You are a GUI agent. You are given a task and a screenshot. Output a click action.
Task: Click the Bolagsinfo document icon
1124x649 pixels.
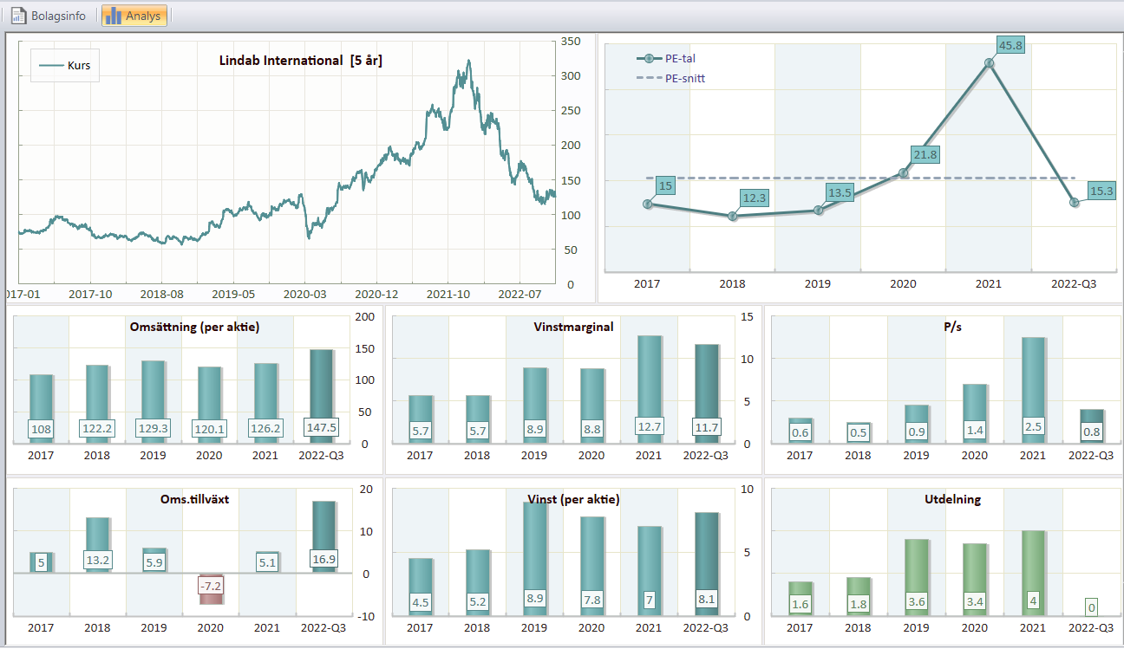pyautogui.click(x=19, y=16)
